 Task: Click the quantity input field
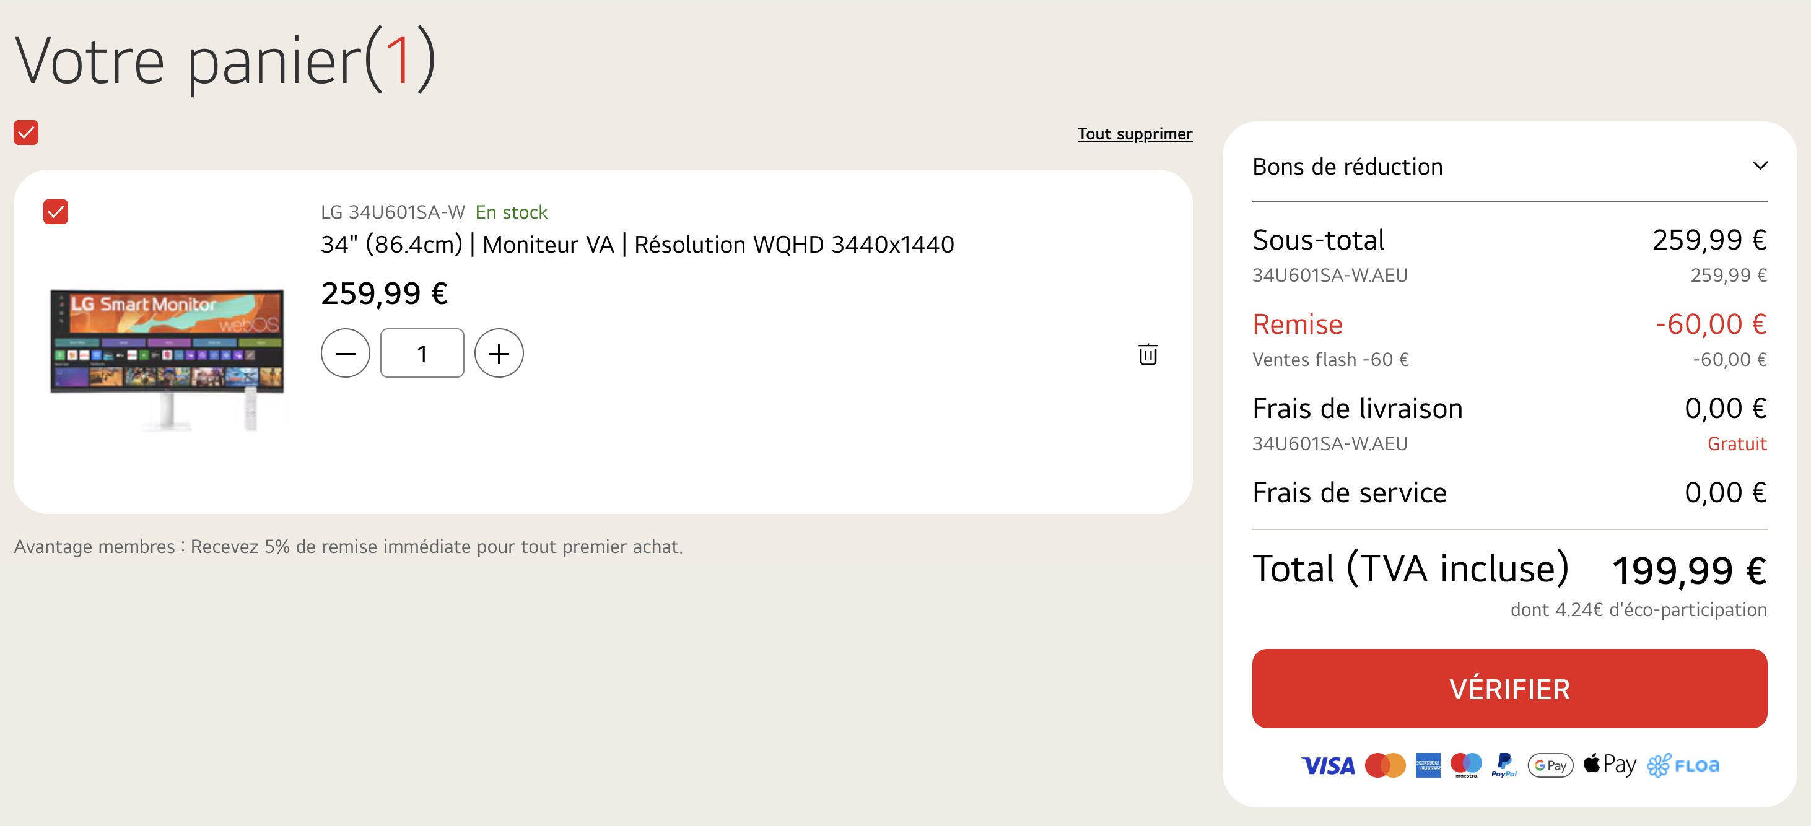422,353
